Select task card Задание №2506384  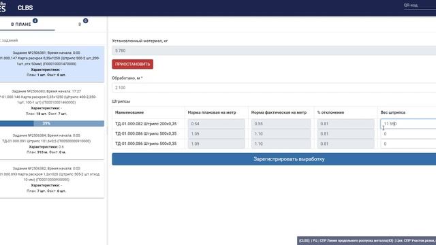point(52,144)
